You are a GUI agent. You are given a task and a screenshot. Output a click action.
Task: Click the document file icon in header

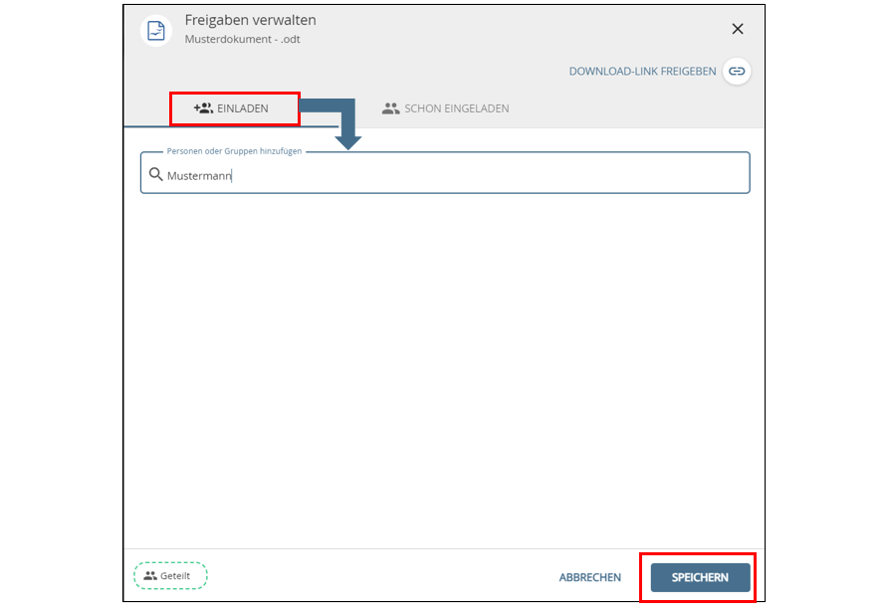(x=156, y=30)
